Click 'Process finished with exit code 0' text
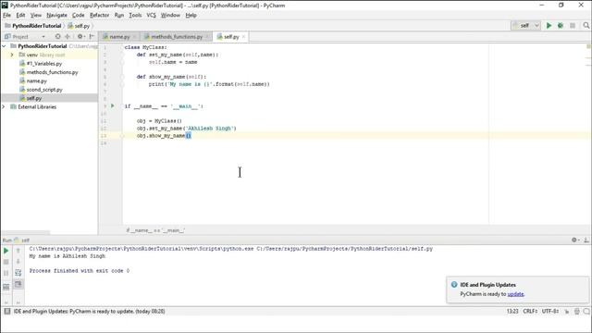Screen dimensions: 592x333 pos(80,271)
